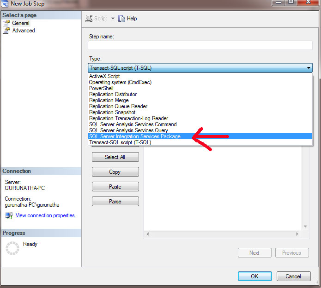The image size is (321, 288).
Task: Collapse the Type combo box arrow
Action: (309, 68)
